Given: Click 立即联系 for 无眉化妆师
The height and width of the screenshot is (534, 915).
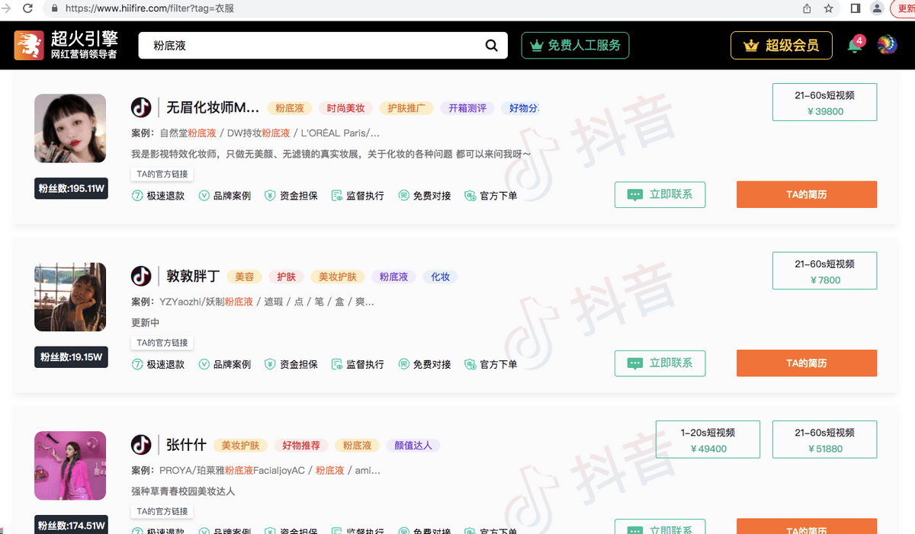Looking at the screenshot, I should pyautogui.click(x=660, y=194).
